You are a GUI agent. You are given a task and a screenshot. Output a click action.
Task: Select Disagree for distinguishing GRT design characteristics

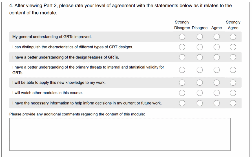point(200,47)
